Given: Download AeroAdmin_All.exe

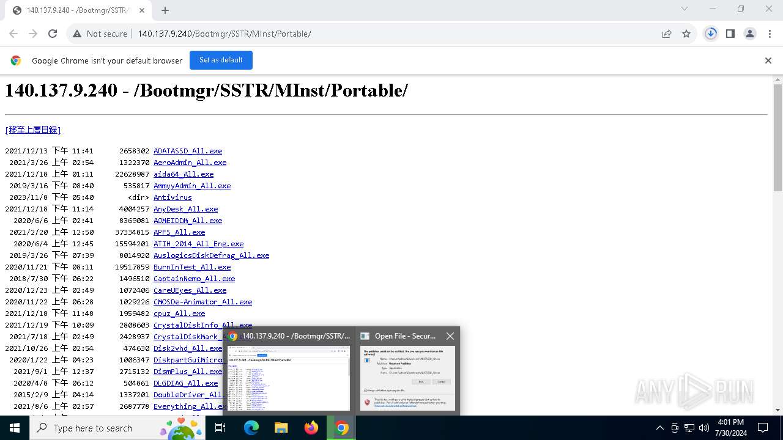Looking at the screenshot, I should (190, 163).
